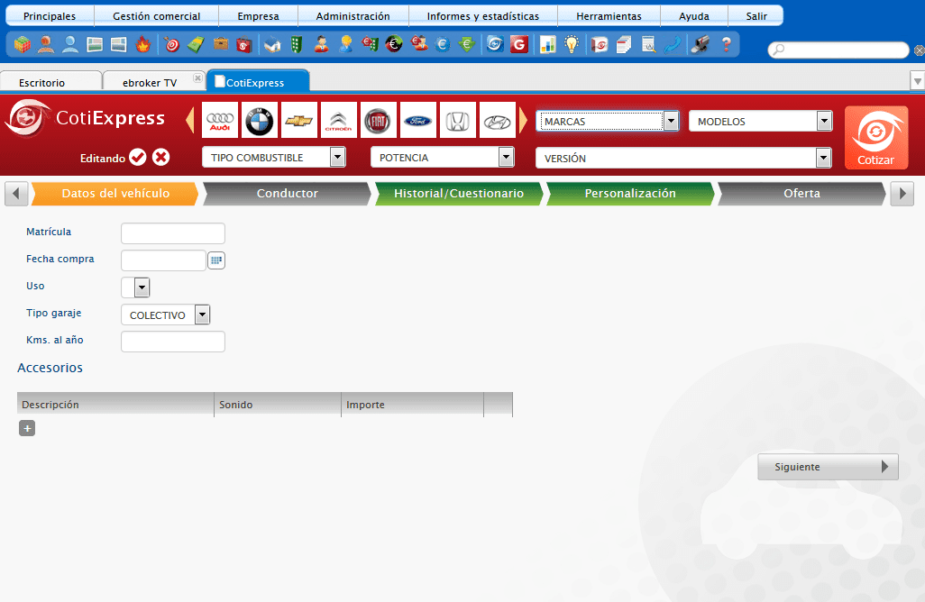The width and height of the screenshot is (925, 602).
Task: Open the Fecha compra calendar picker
Action: [x=216, y=260]
